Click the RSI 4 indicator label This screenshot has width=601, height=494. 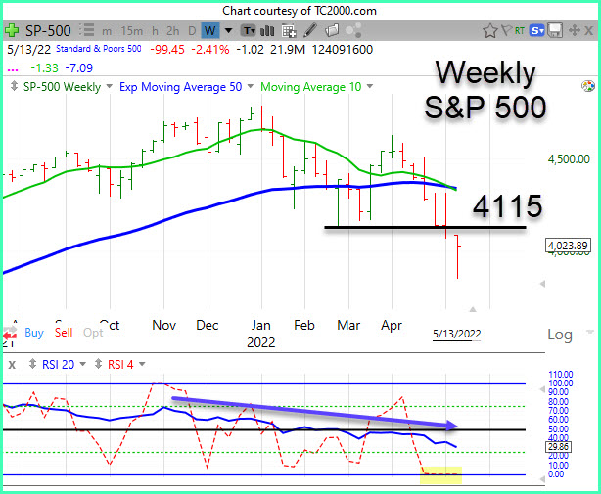(120, 364)
